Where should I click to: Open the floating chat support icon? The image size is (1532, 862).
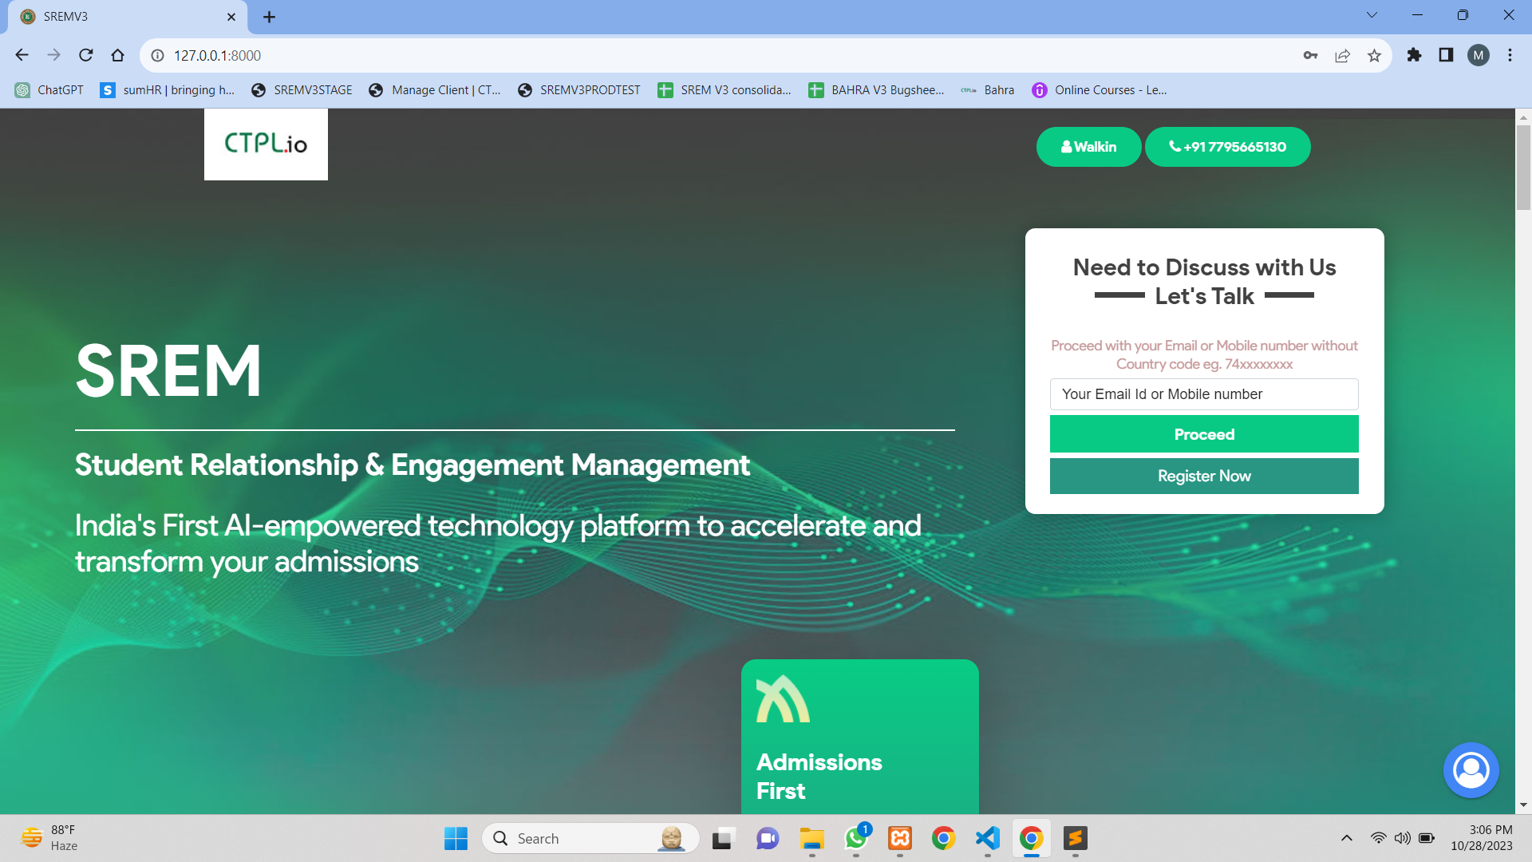click(x=1471, y=770)
